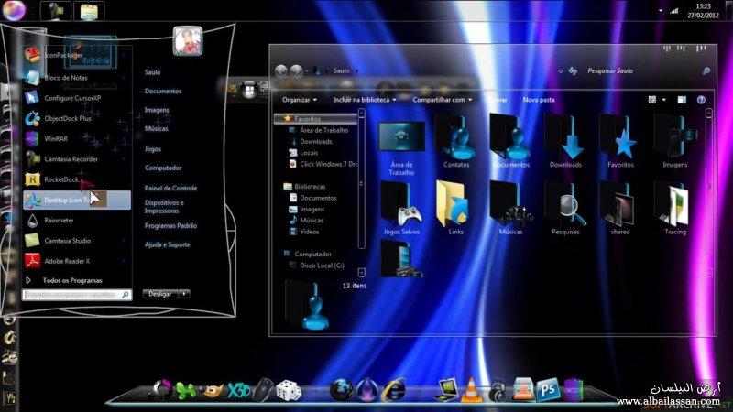Click the clock showing 13:23
This screenshot has height=412, width=733.
(x=703, y=6)
